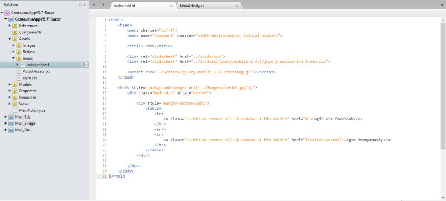Click the CentaurusAppV5.7-Razor solution icon
The height and width of the screenshot is (201, 446).
point(7,13)
